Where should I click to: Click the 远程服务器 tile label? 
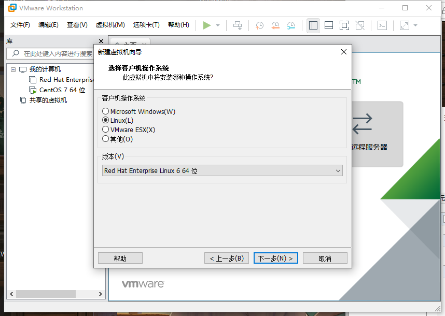click(369, 147)
